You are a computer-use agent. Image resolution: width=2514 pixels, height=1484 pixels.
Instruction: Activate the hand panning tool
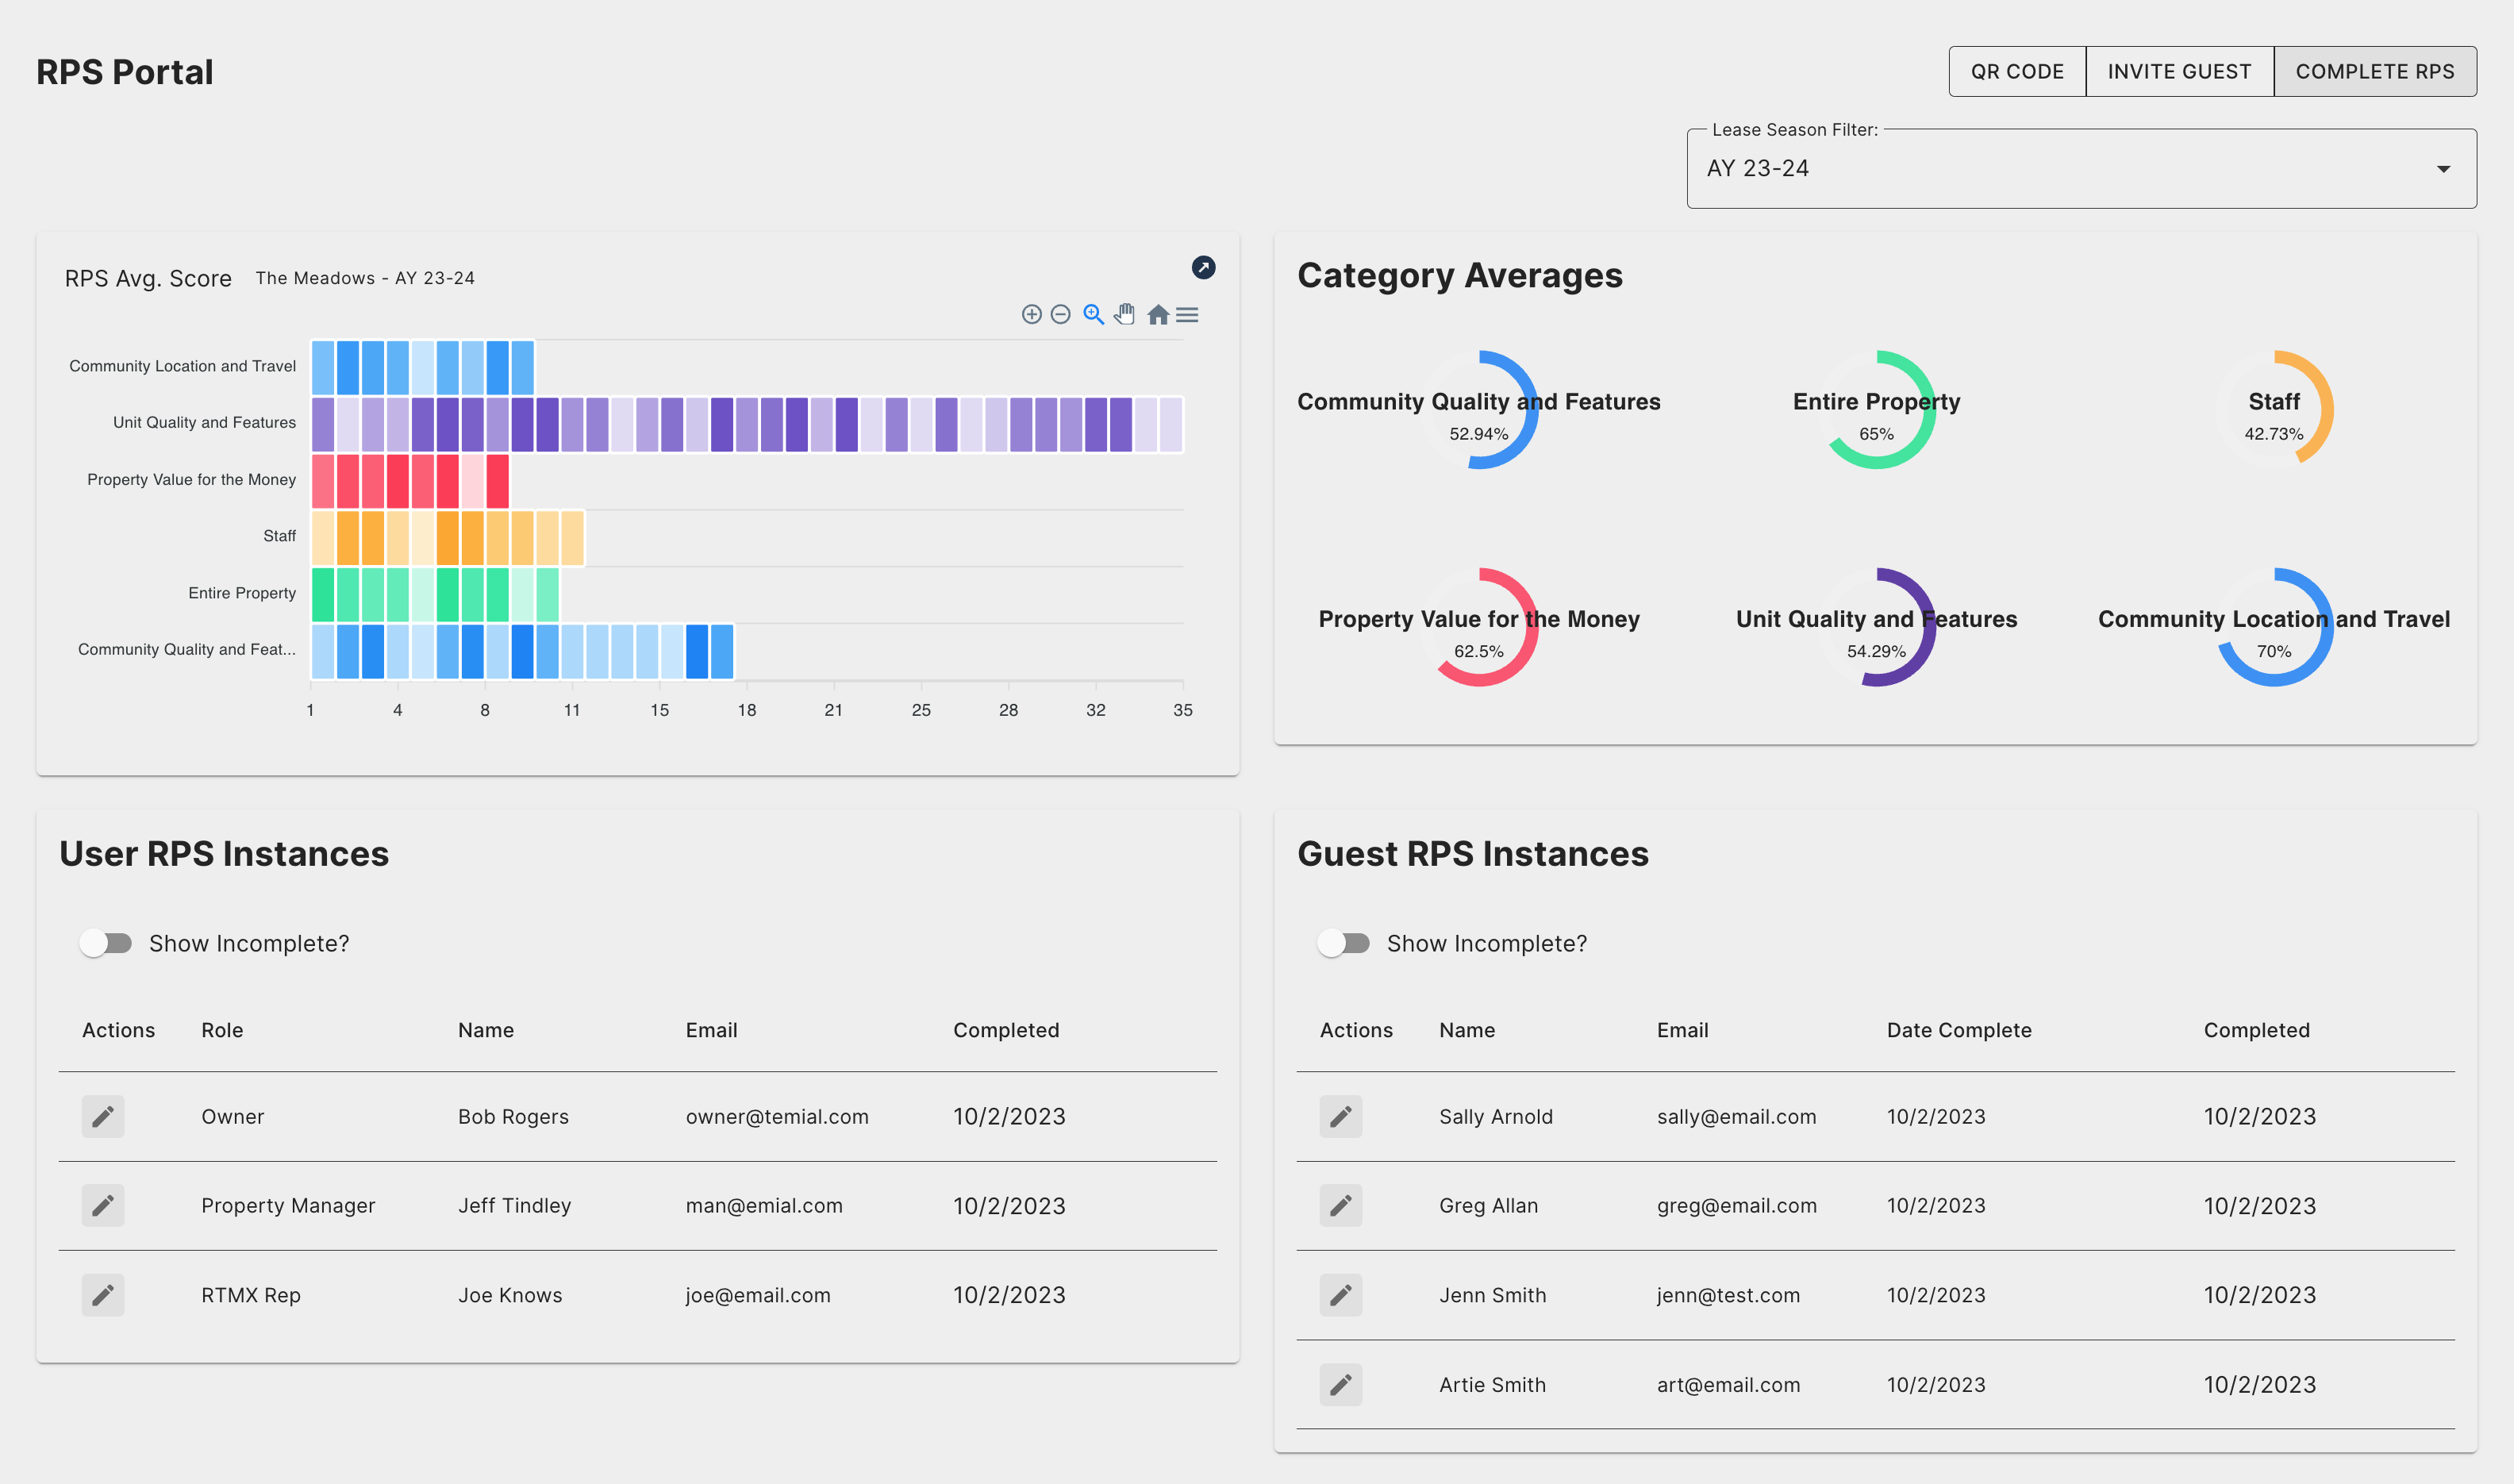click(1125, 315)
